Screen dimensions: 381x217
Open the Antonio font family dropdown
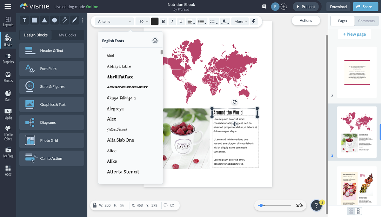[114, 21]
